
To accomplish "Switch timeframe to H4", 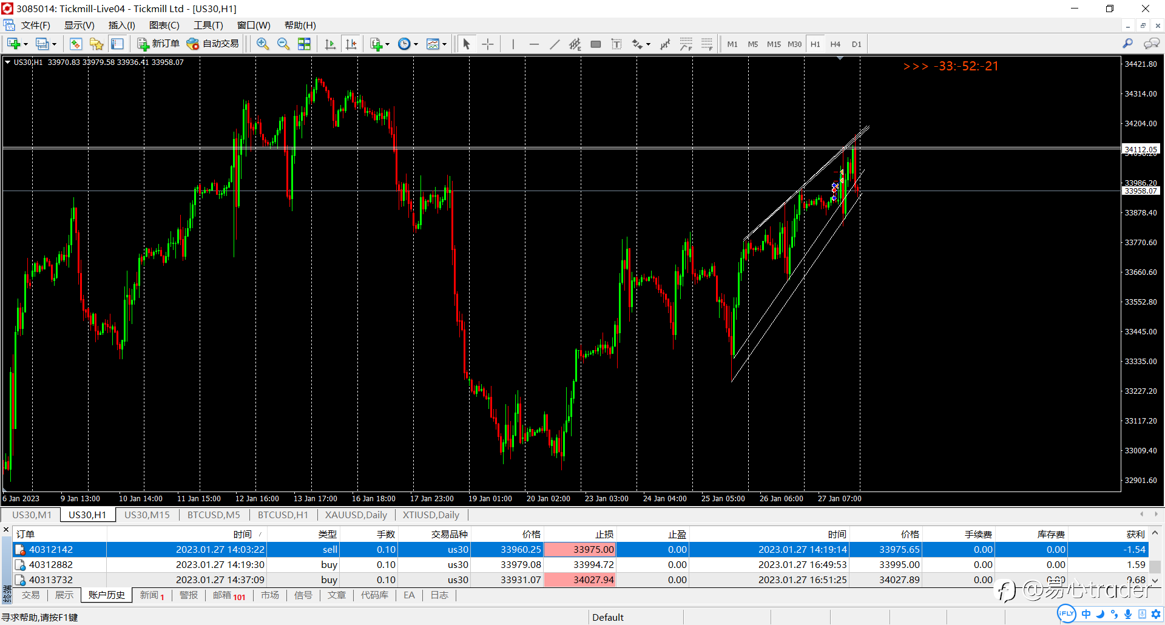I will pos(835,44).
